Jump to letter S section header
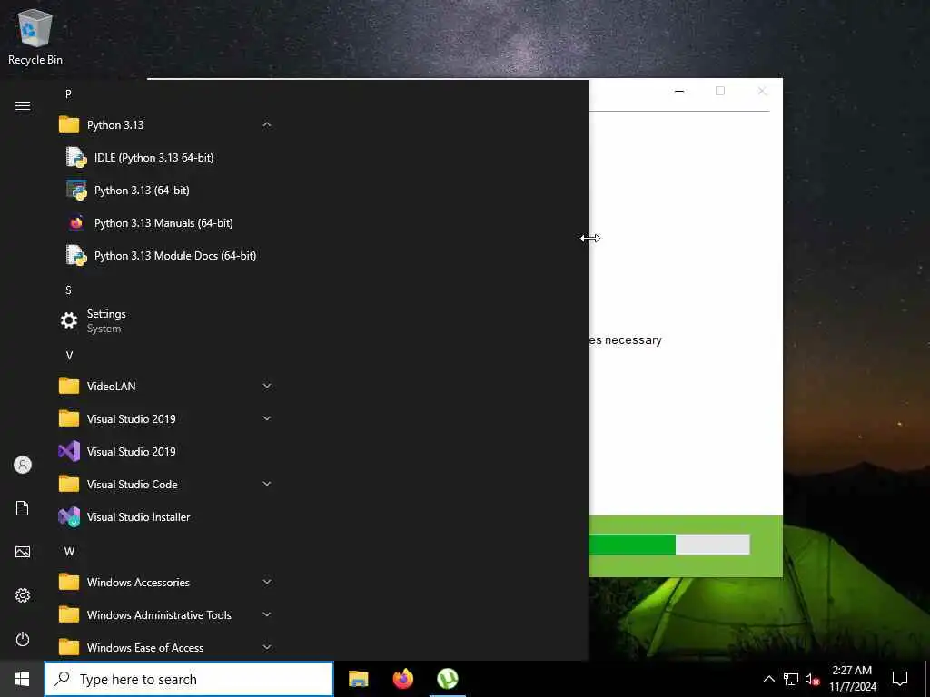 [x=68, y=290]
